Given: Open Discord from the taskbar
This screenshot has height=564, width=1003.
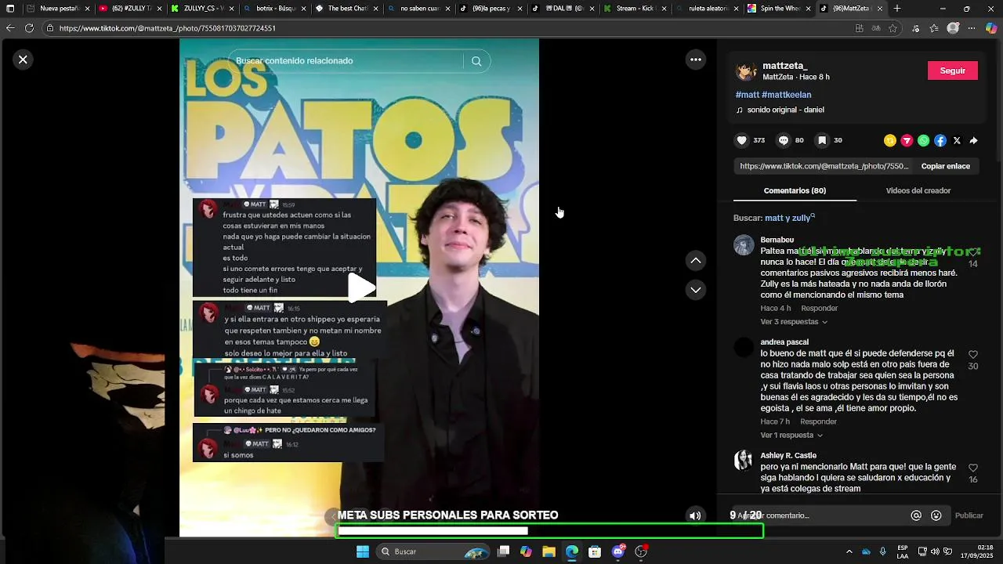Looking at the screenshot, I should [618, 551].
